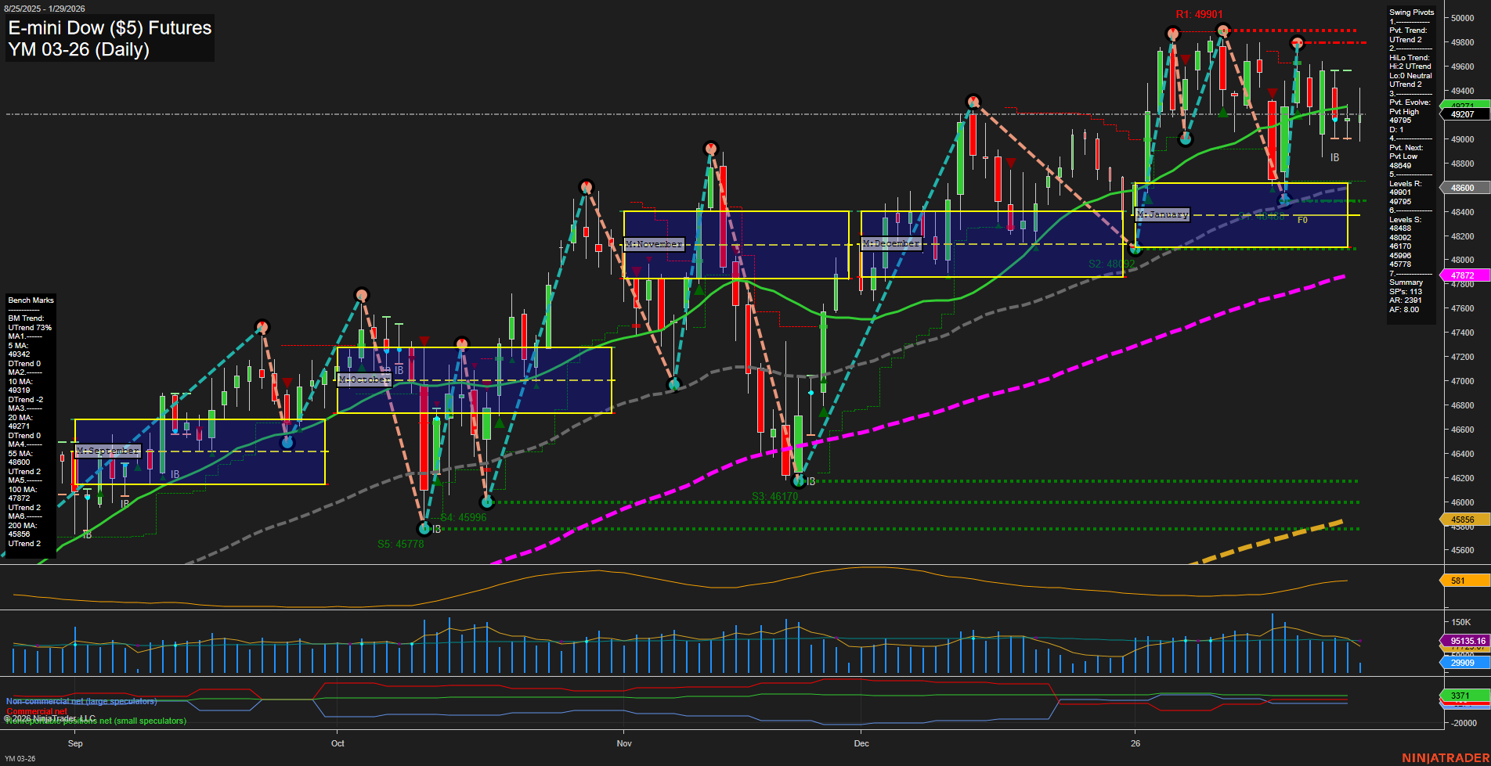The image size is (1491, 766).
Task: Open the E-mini Dow ($5) Futures title menu
Action: point(109,28)
